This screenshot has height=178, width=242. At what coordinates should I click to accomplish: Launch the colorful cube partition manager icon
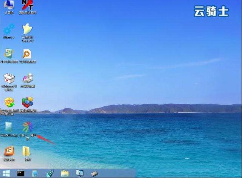[x=27, y=103]
